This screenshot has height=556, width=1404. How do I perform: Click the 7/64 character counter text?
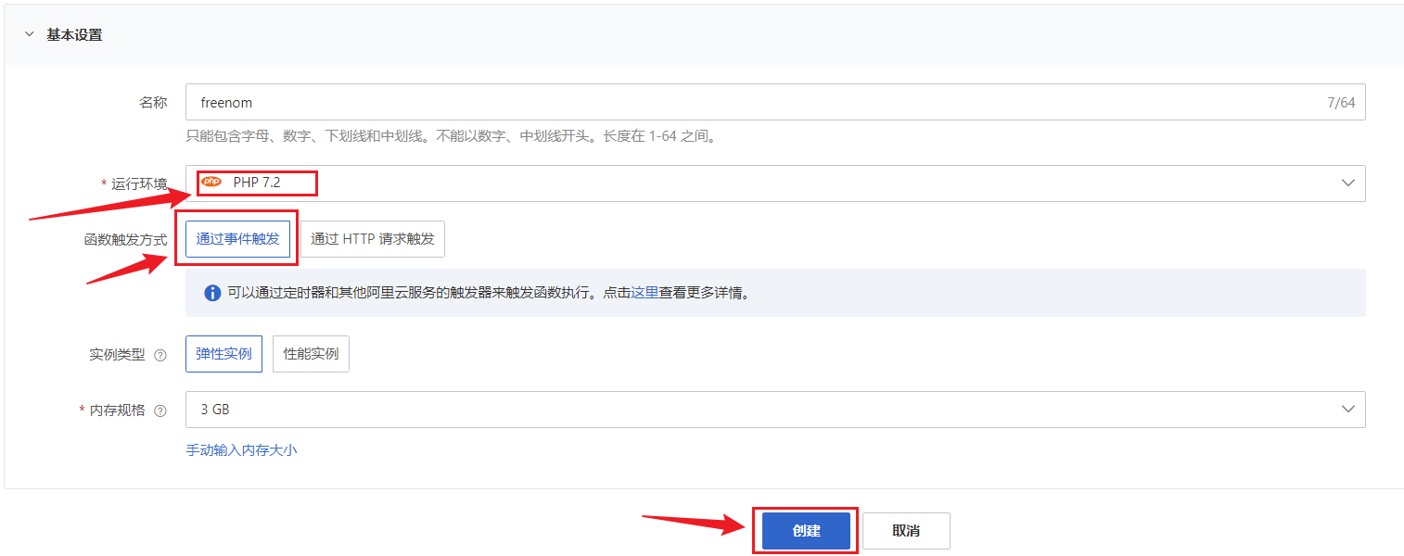(1341, 102)
